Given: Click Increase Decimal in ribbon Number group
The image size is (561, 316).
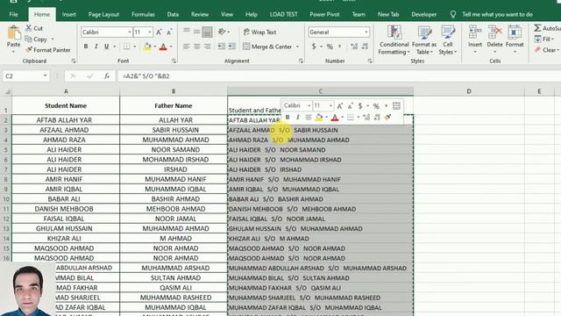Looking at the screenshot, I should tap(354, 47).
